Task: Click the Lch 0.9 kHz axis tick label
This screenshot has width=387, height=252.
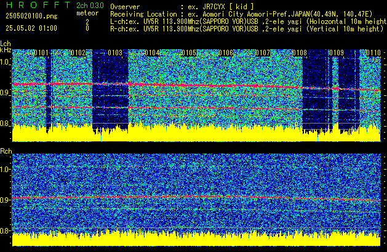Action: click(x=5, y=93)
